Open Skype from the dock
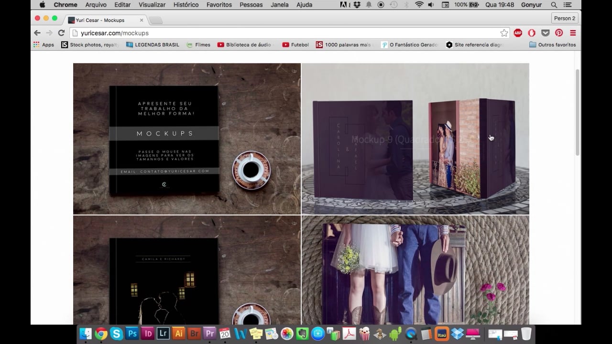Image resolution: width=612 pixels, height=344 pixels. [x=116, y=333]
